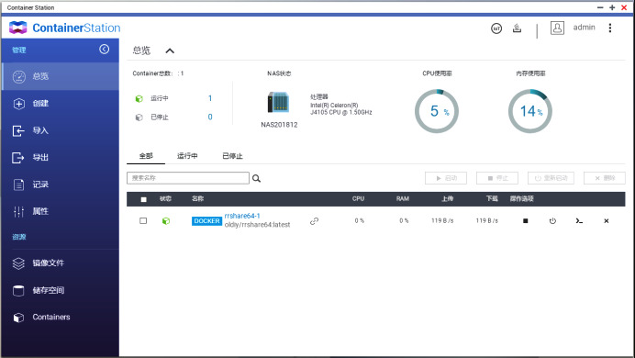The width and height of the screenshot is (635, 358).
Task: Open the admin user avatar icon
Action: click(557, 28)
